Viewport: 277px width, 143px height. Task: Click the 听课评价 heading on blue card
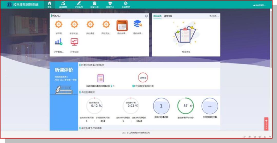(x=64, y=70)
